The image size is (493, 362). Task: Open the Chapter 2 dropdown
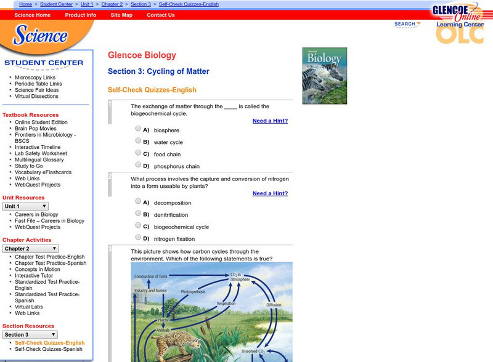30,249
